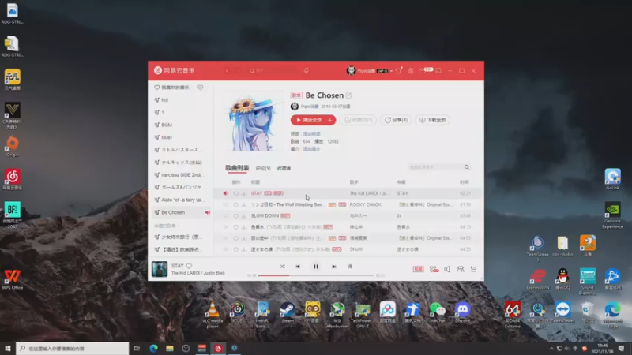Open MV badge next to SLOW DOWN
The width and height of the screenshot is (632, 355).
(285, 215)
